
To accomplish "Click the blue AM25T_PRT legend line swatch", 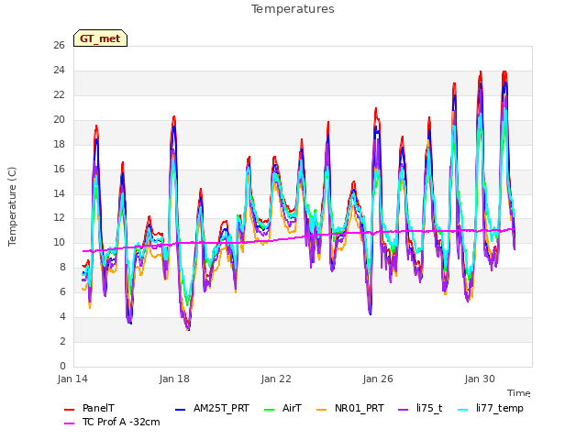I will coord(180,410).
